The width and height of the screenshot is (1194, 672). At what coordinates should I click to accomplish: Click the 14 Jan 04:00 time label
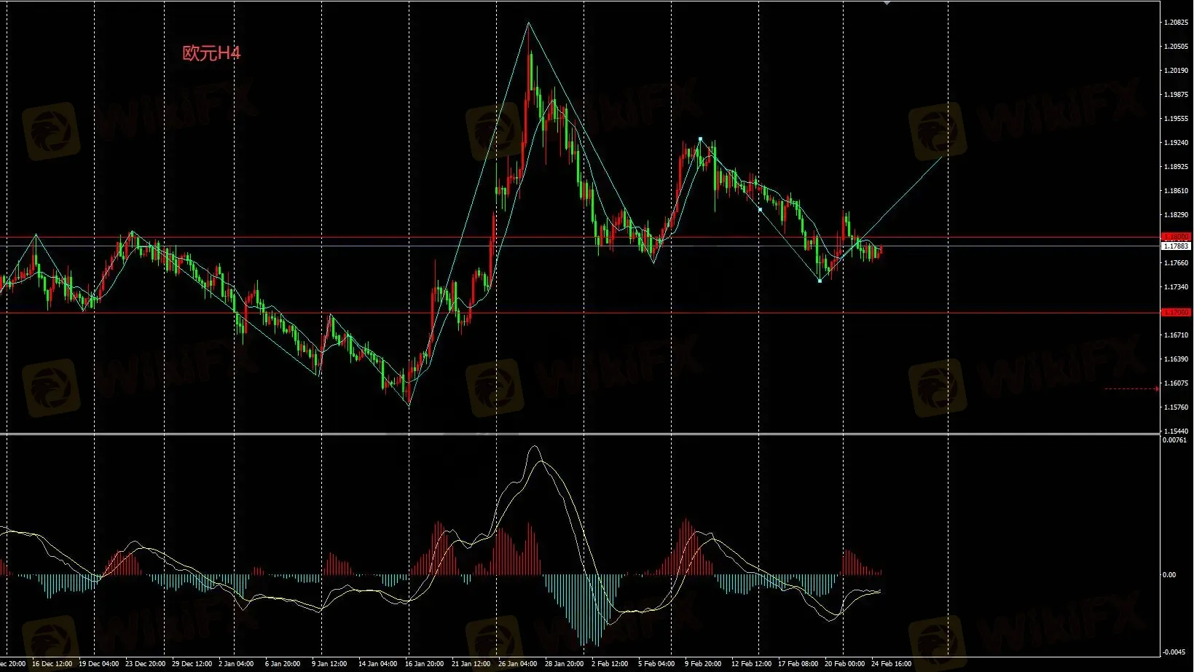point(377,664)
